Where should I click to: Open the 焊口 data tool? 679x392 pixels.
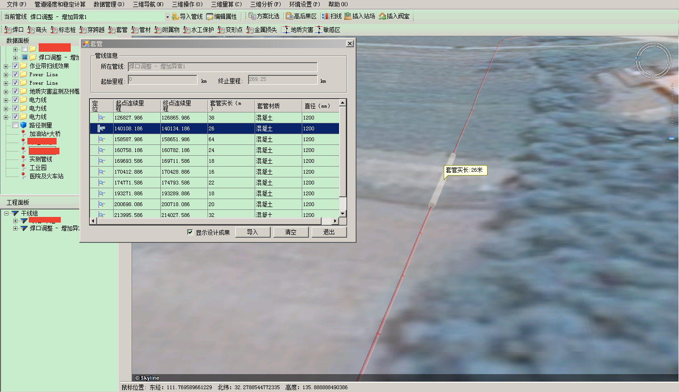click(x=8, y=30)
